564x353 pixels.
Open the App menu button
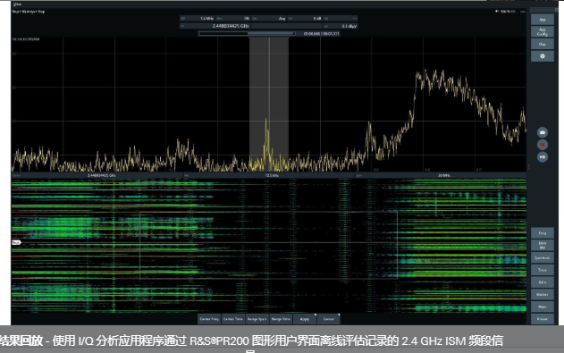tap(543, 20)
